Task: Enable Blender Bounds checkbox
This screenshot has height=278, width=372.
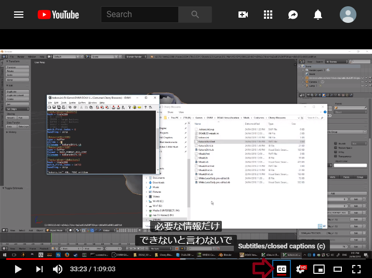Action: [x=336, y=143]
